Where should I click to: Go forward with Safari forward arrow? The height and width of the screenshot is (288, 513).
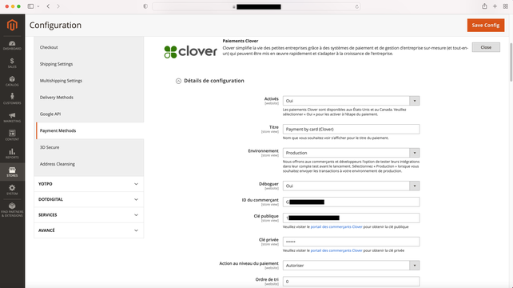[58, 6]
